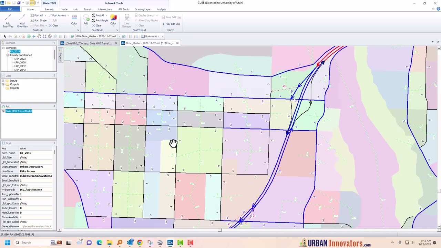
Task: Collapse the Scenarios tree node
Action: coord(3,48)
